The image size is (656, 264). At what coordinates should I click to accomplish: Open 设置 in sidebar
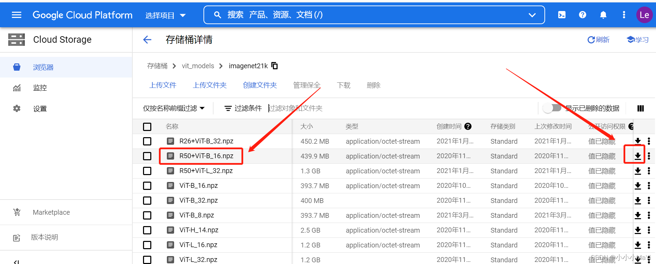[x=66, y=109]
